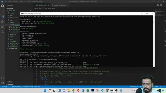Click the split editor icon
This screenshot has height=93, width=166.
161,5
